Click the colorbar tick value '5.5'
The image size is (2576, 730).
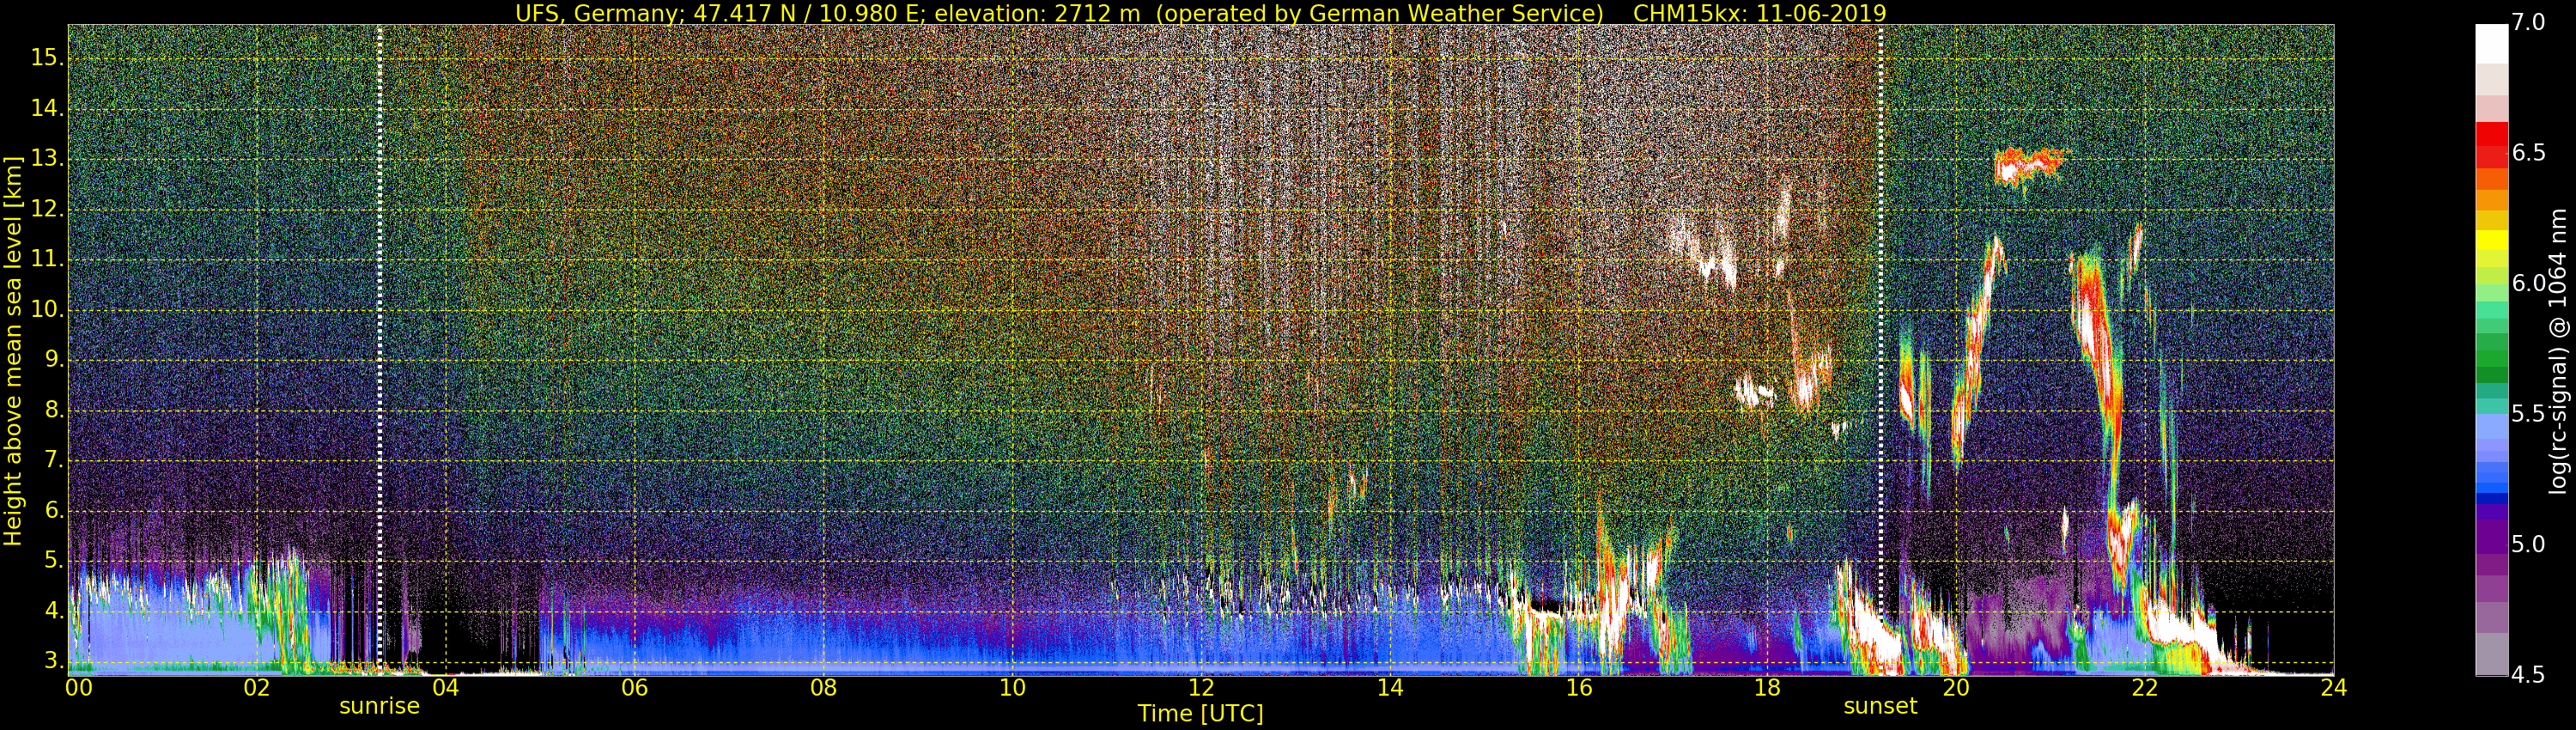point(2529,414)
